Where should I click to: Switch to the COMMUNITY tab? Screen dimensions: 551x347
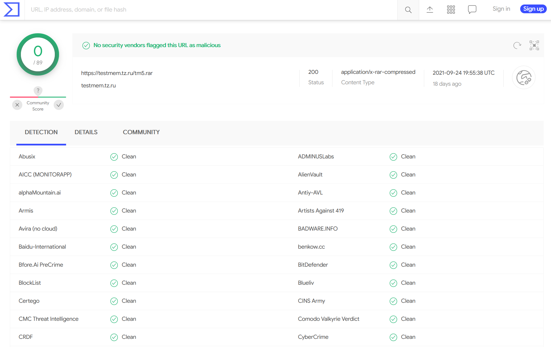click(x=141, y=132)
